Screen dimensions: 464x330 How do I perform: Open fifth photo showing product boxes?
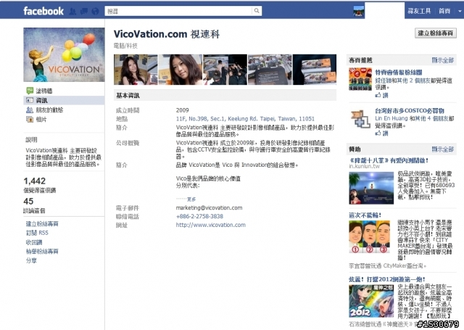click(315, 70)
